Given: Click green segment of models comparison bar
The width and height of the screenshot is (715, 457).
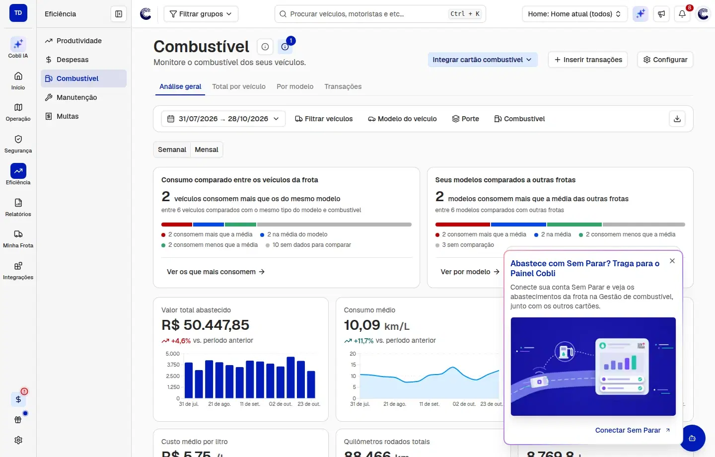Looking at the screenshot, I should click(574, 225).
